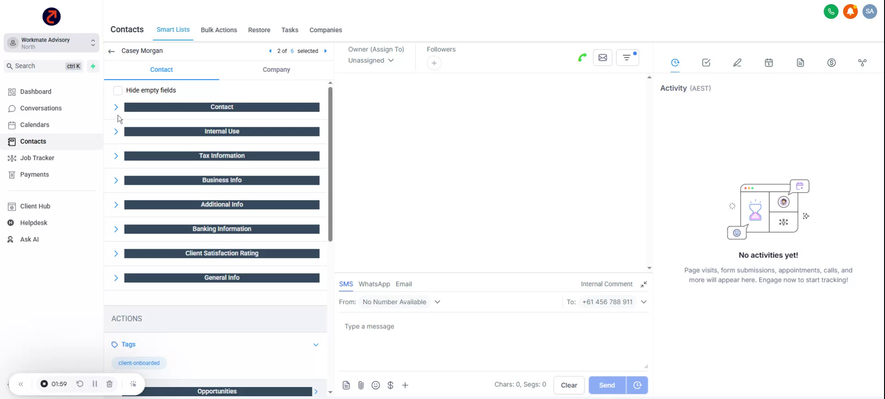Open the Restore tab
The width and height of the screenshot is (885, 399).
[259, 30]
